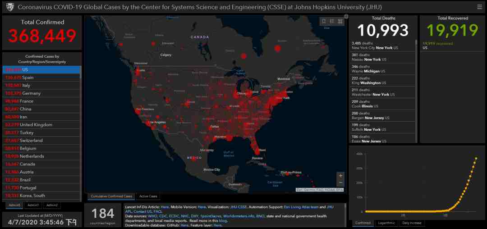Switch to the Admin0 tab

14,205
